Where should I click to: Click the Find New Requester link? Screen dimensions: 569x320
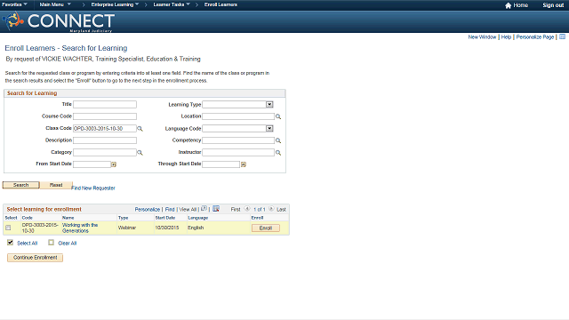tap(93, 188)
